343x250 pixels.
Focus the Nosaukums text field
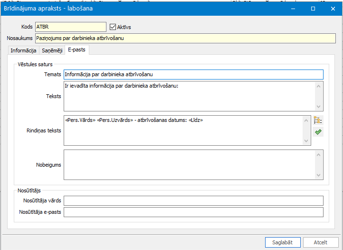coord(179,38)
